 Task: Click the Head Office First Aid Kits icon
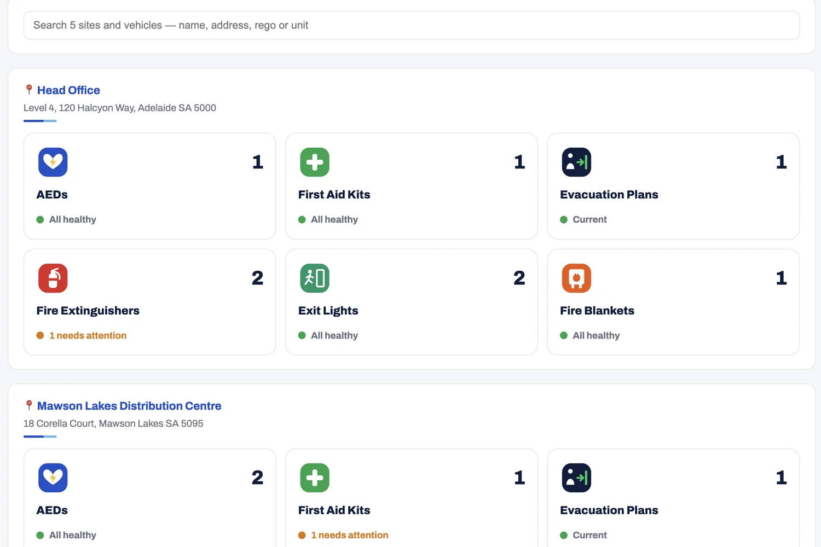[315, 162]
